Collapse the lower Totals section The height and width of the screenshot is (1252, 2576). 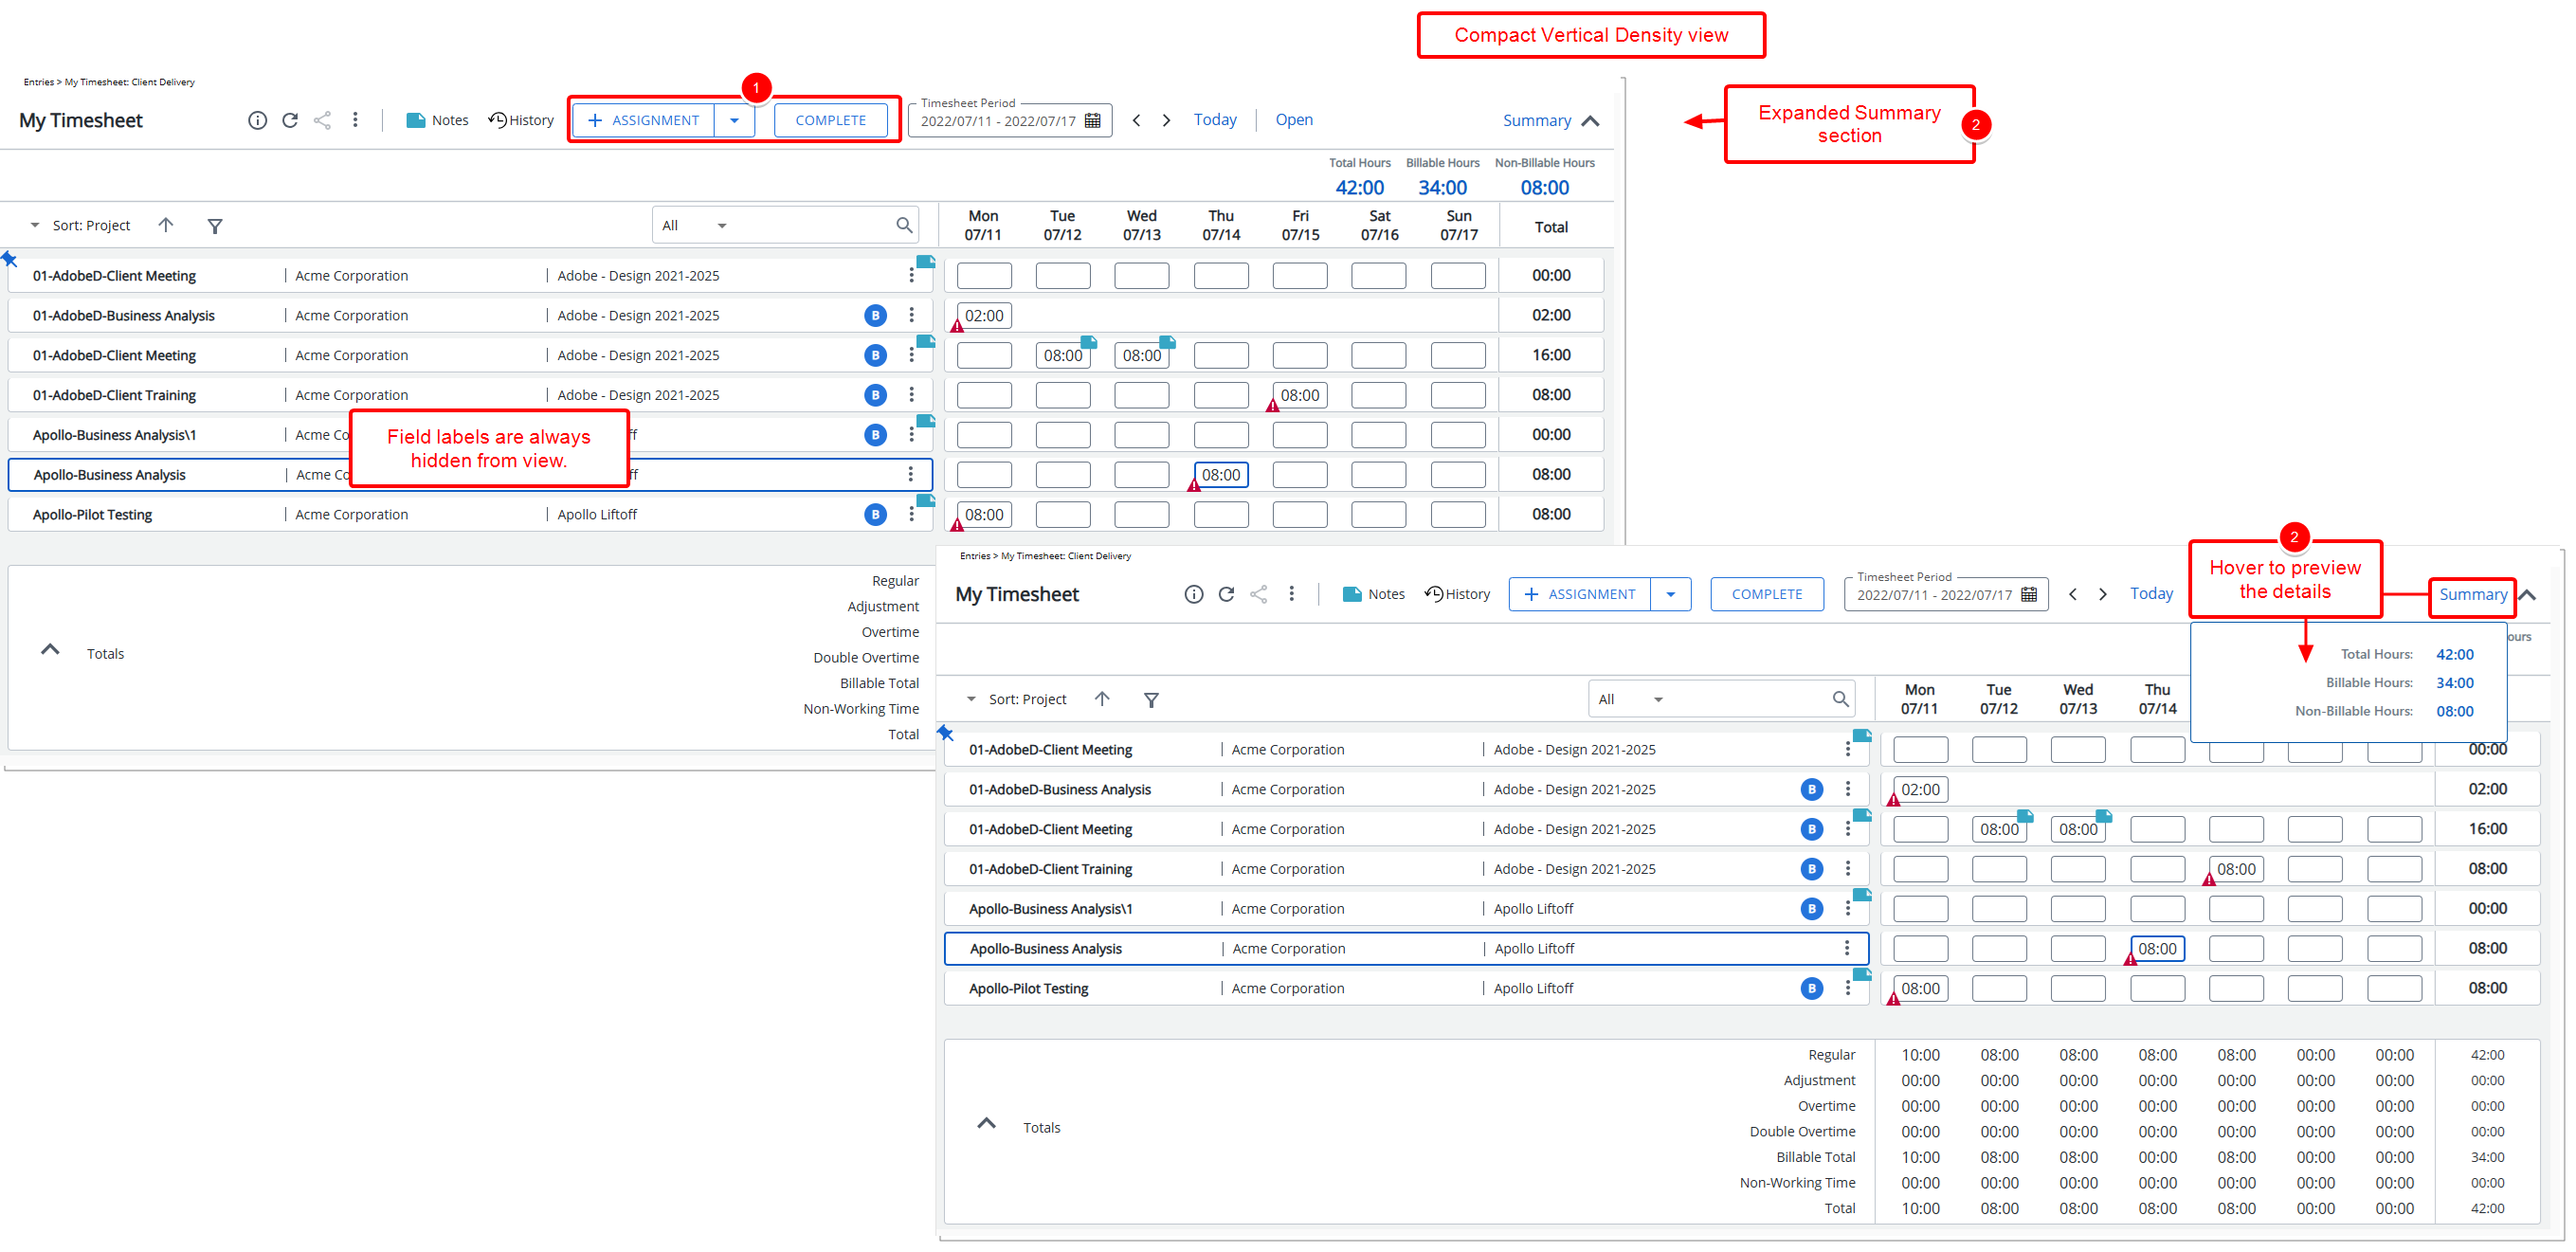(986, 1124)
